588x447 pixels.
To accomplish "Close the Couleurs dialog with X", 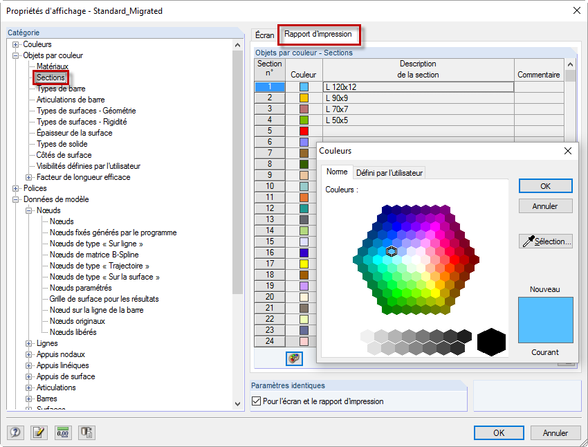I will click(x=568, y=151).
